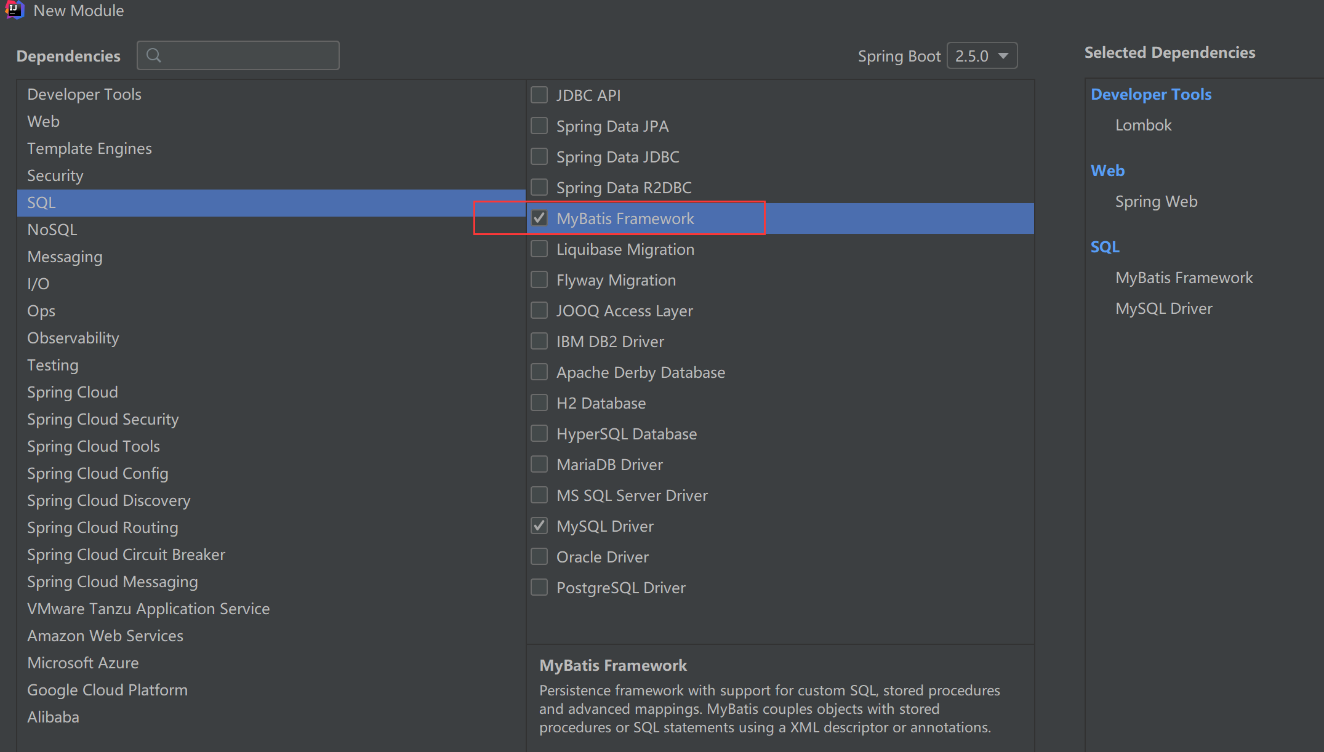
Task: Uncheck the MySQL Driver checkbox
Action: tap(539, 526)
